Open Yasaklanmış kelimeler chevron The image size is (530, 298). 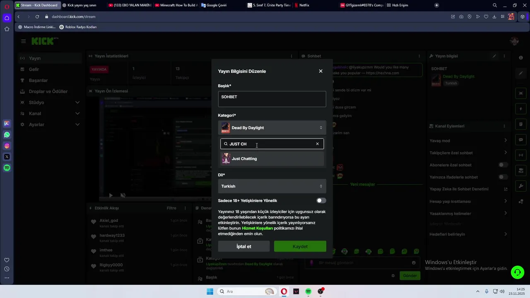point(506,214)
